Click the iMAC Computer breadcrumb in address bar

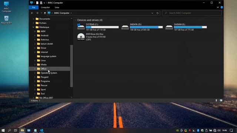point(62,13)
